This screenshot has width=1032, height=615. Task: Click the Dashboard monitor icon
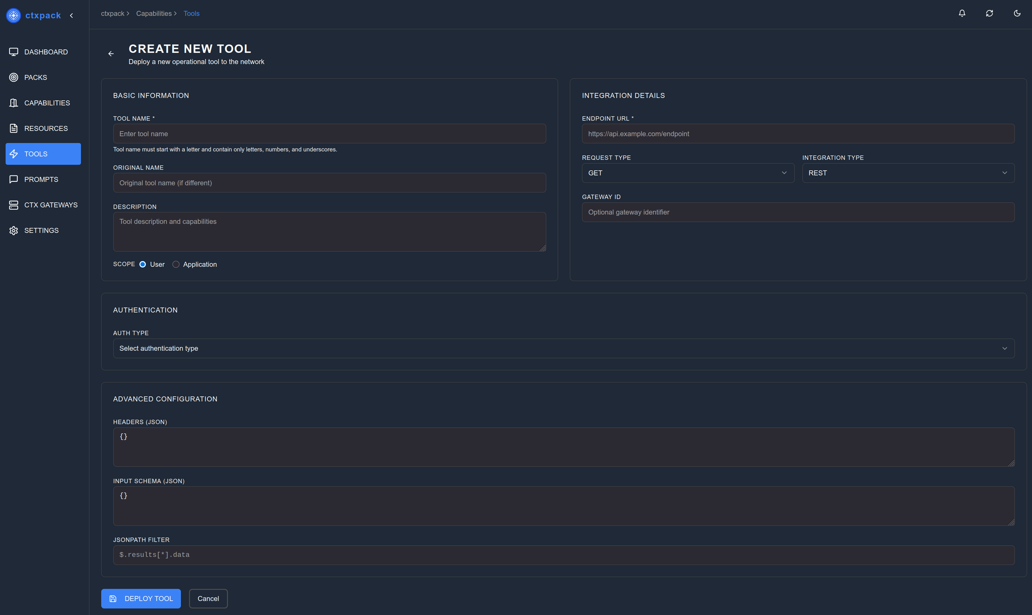(14, 52)
